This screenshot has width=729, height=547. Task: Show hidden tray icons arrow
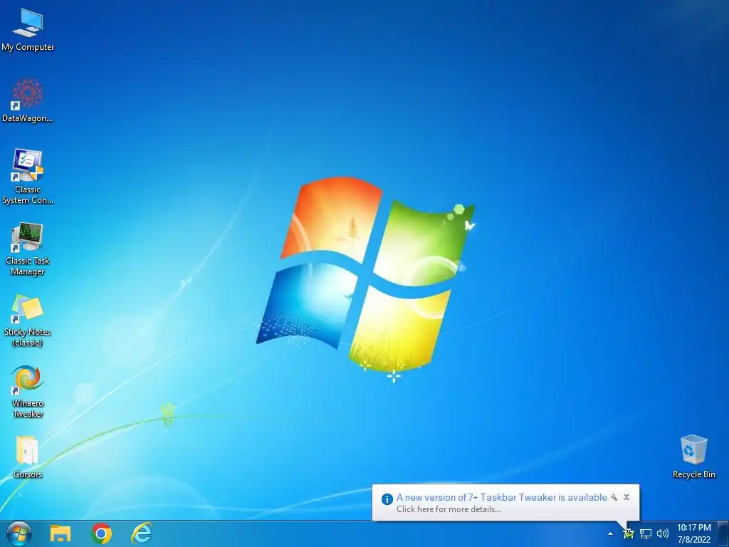(x=610, y=534)
